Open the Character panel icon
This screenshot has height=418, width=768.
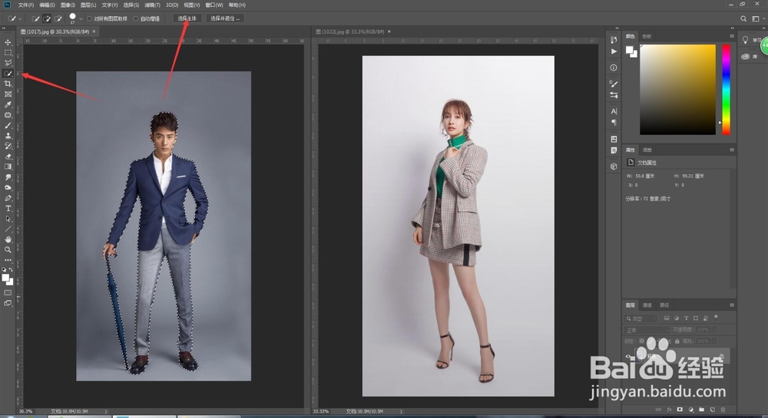click(614, 111)
